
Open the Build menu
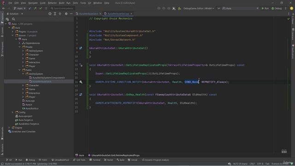pyautogui.click(x=61, y=3)
